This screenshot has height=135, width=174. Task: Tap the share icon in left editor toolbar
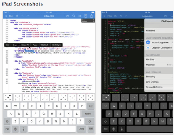pos(91,16)
